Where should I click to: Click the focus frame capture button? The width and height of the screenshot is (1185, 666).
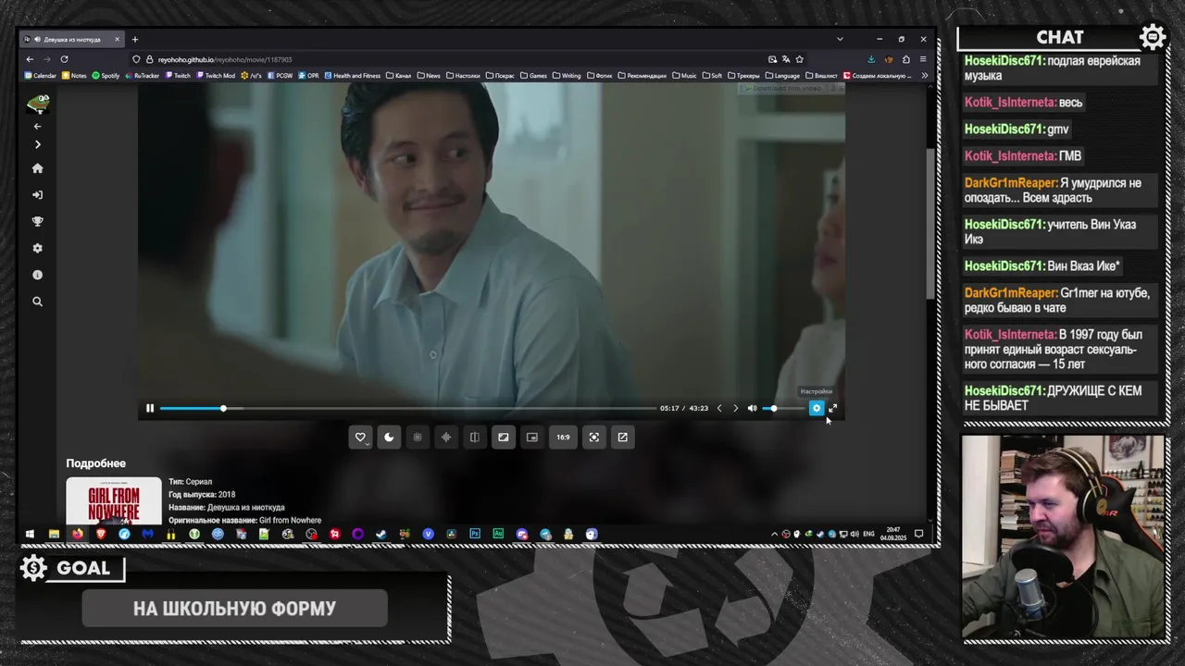point(594,438)
